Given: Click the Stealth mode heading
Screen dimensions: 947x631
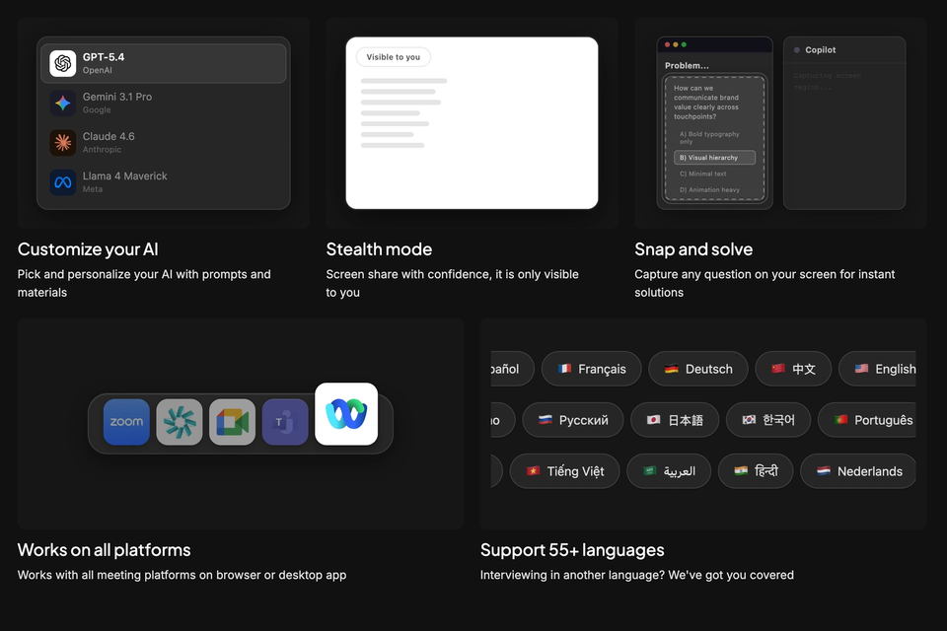Looking at the screenshot, I should coord(379,249).
